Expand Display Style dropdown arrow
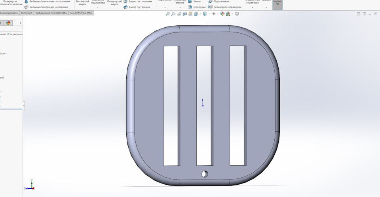380x197 pixels. (x=209, y=14)
